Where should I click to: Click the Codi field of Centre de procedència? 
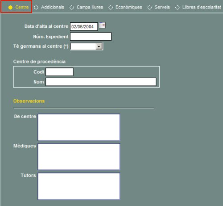pyautogui.click(x=59, y=72)
